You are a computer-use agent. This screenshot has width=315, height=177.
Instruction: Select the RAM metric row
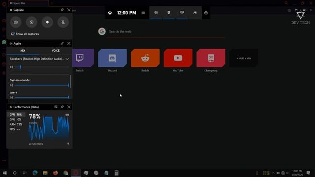(16, 124)
